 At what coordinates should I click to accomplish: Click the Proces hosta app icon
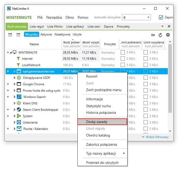pos(19,90)
